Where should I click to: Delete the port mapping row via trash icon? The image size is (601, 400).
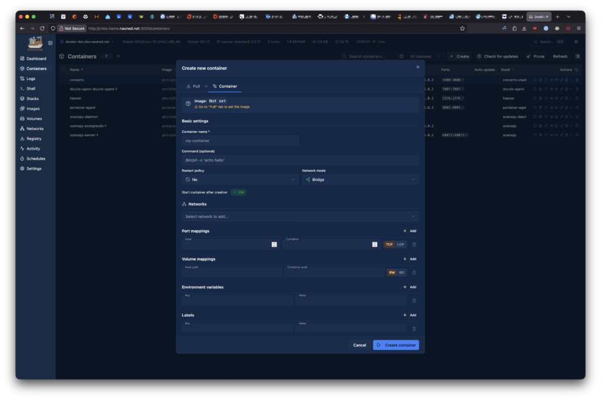coord(414,244)
